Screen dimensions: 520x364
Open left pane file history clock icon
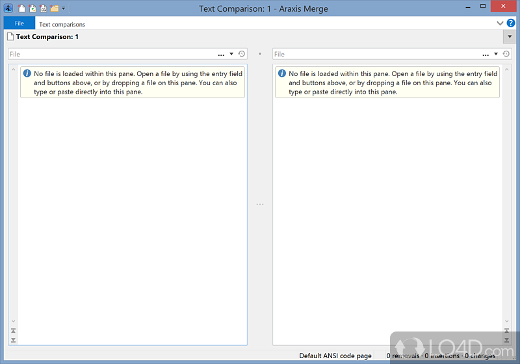pyautogui.click(x=242, y=55)
